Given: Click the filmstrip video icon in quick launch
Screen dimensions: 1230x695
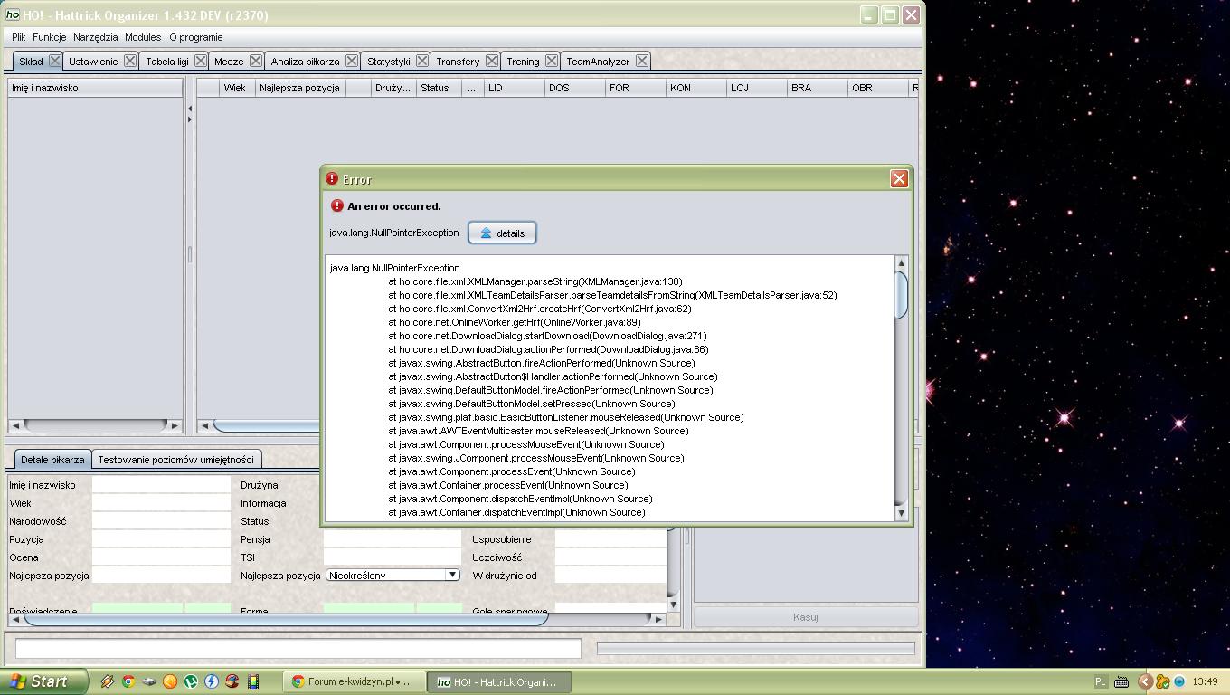Looking at the screenshot, I should 253,681.
